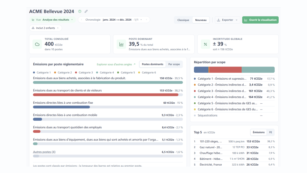Click Émissions directes liées à une combustion mobile
The height and width of the screenshot is (173, 307).
click(x=65, y=115)
